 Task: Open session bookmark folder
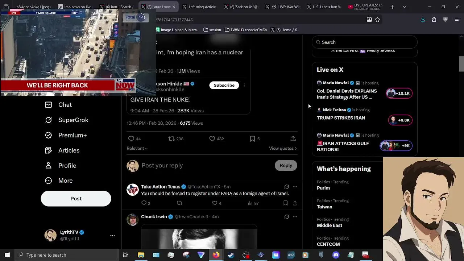212,30
